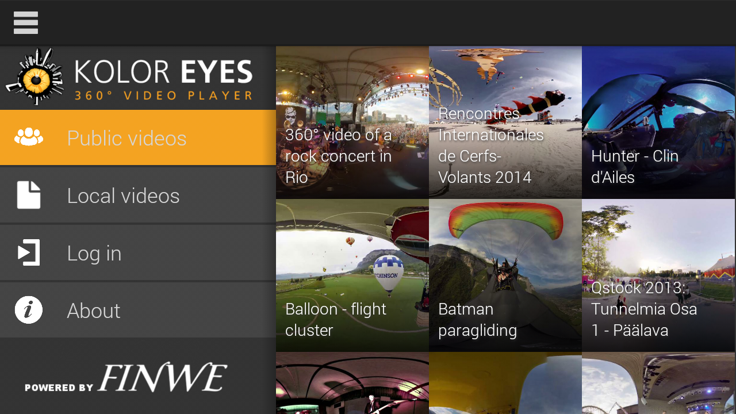The image size is (736, 414).
Task: Open the bottom-row yellow canopy thumbnail
Action: click(x=505, y=383)
